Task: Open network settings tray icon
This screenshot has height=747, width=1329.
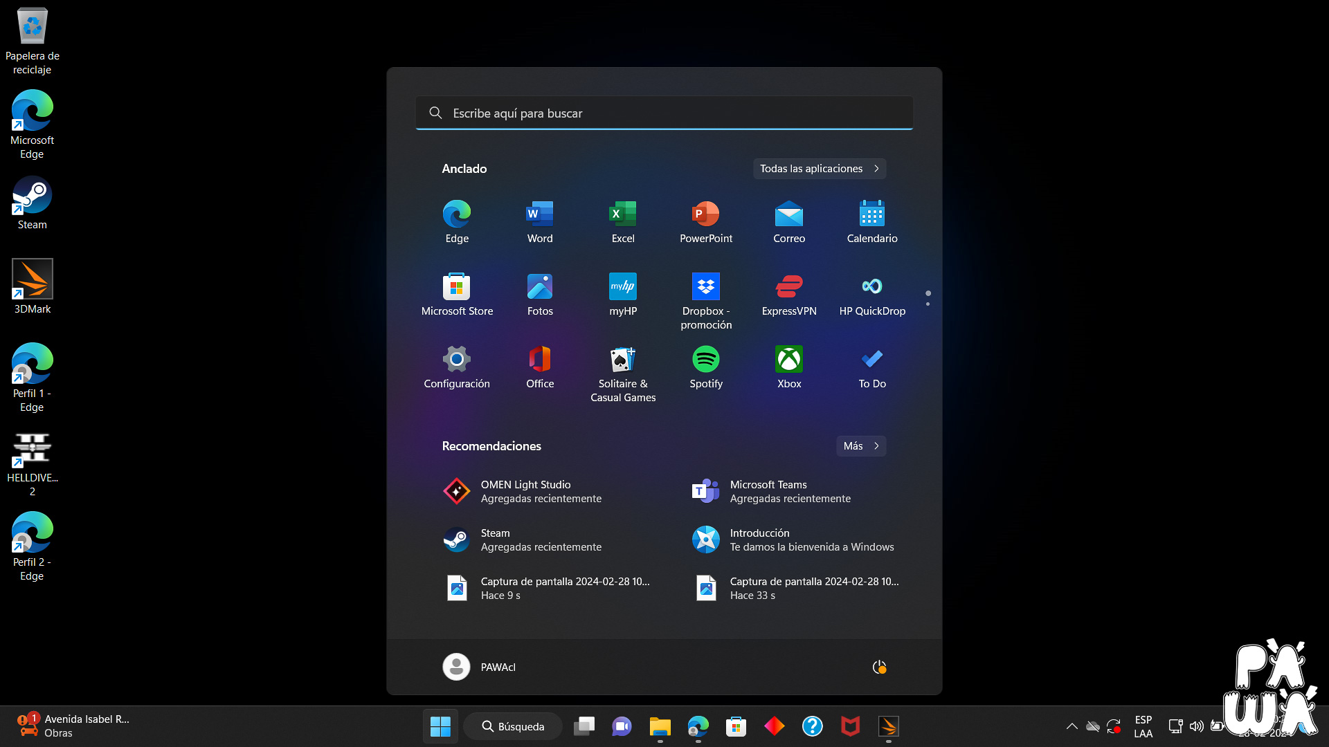Action: click(x=1175, y=726)
